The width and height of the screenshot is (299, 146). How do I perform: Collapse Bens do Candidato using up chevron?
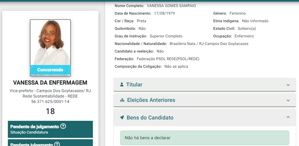point(288,117)
